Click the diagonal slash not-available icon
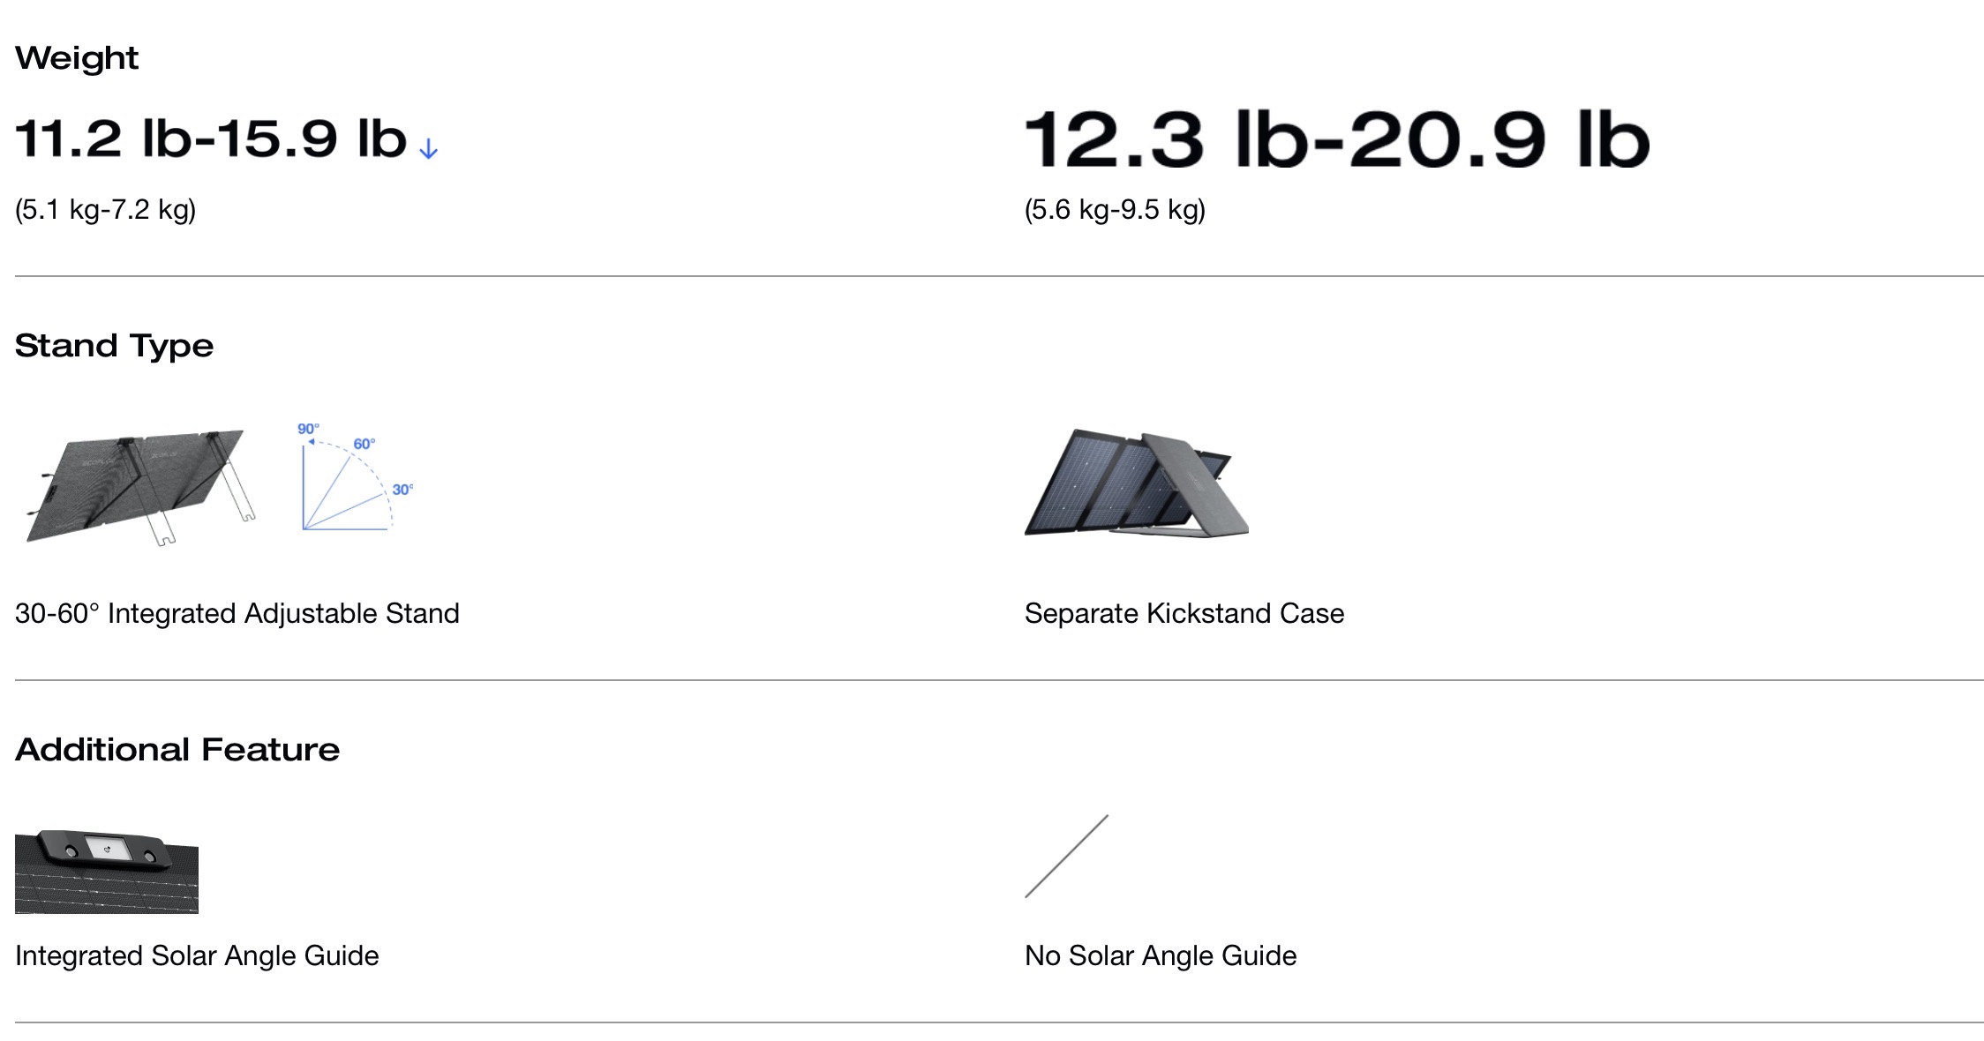Image resolution: width=1984 pixels, height=1041 pixels. 1066,857
